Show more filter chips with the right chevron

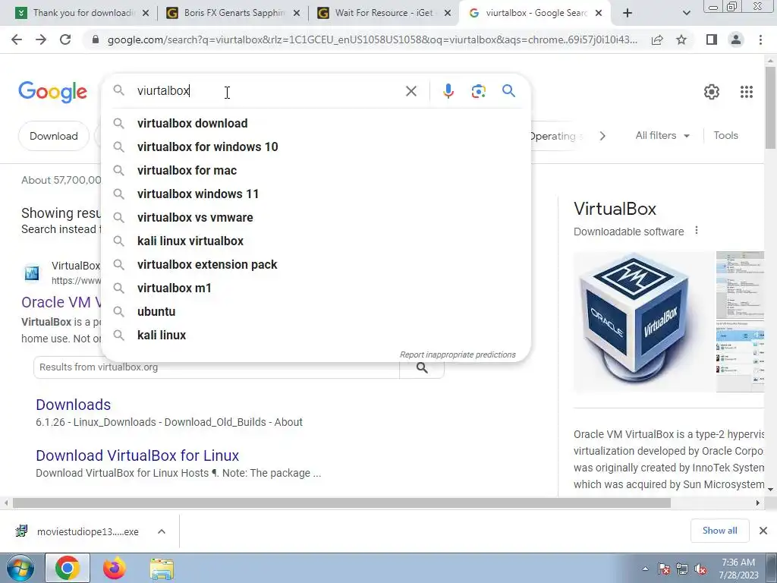click(602, 136)
